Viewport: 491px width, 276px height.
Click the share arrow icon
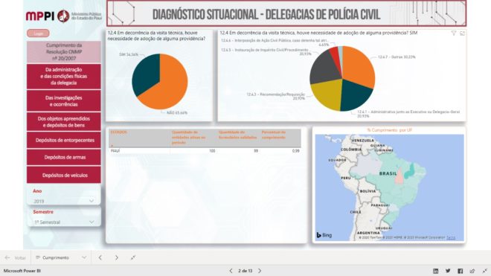tap(472, 271)
